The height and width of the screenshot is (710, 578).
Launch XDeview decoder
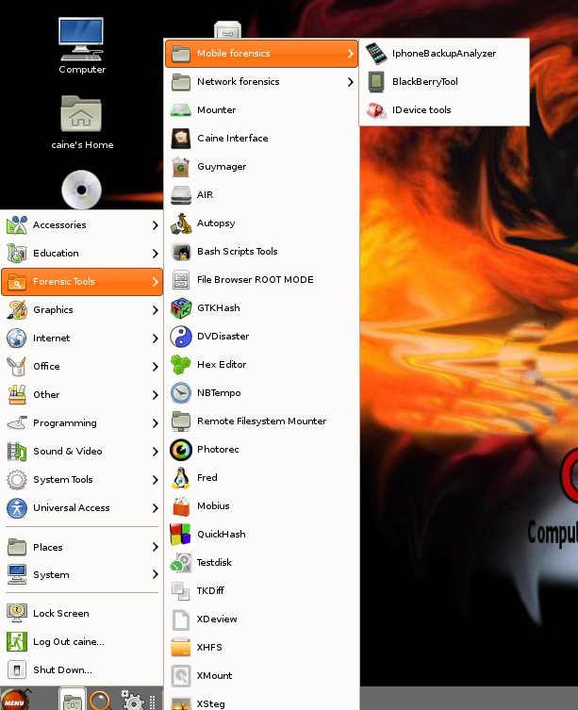261,619
